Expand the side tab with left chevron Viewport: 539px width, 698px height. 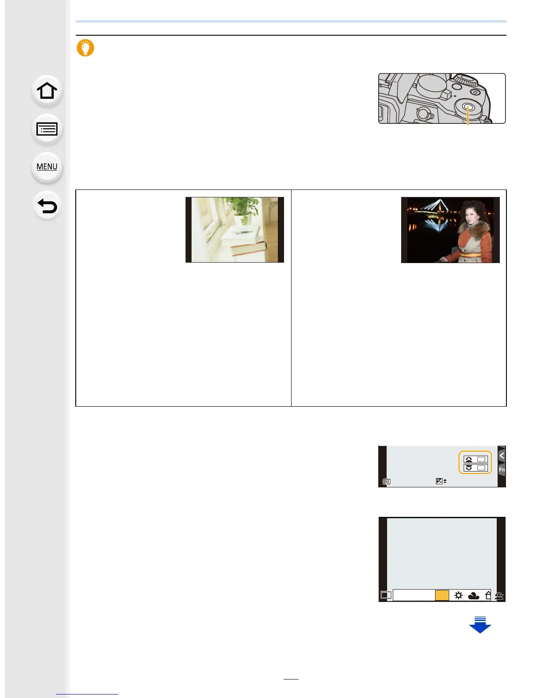pos(502,456)
